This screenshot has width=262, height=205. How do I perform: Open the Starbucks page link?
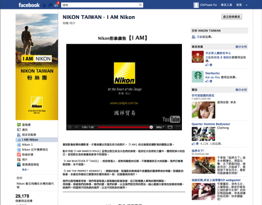pyautogui.click(x=213, y=73)
